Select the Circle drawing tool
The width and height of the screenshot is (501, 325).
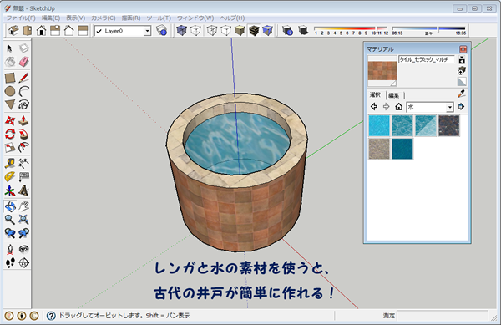click(10, 91)
